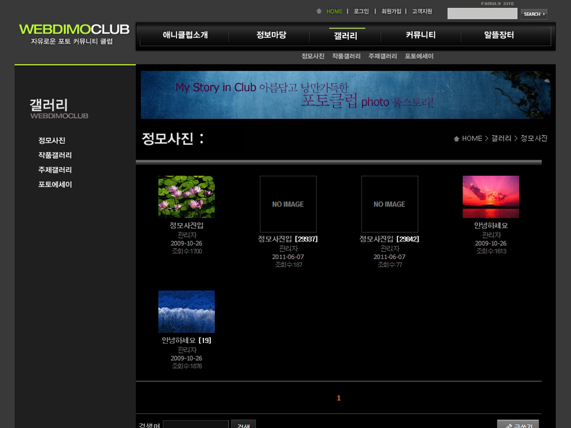Image resolution: width=571 pixels, height=428 pixels.
Task: Open second NO IMAGE post 29842
Action: [x=389, y=204]
